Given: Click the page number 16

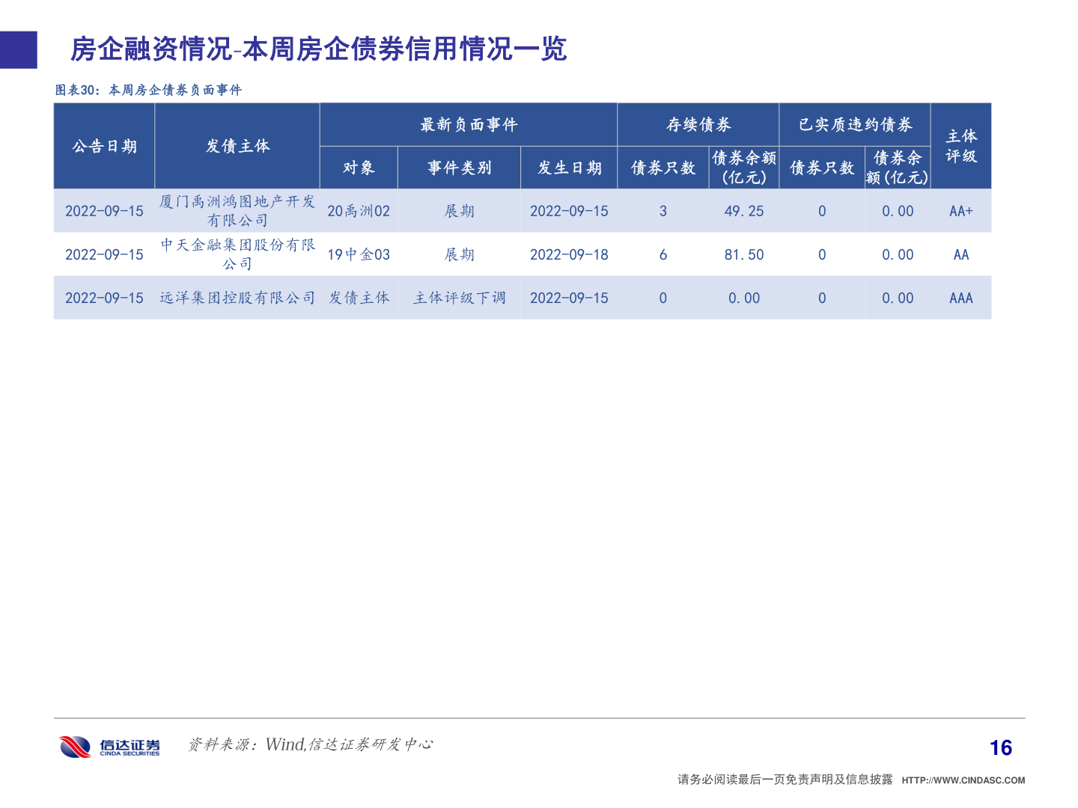Looking at the screenshot, I should [1001, 747].
